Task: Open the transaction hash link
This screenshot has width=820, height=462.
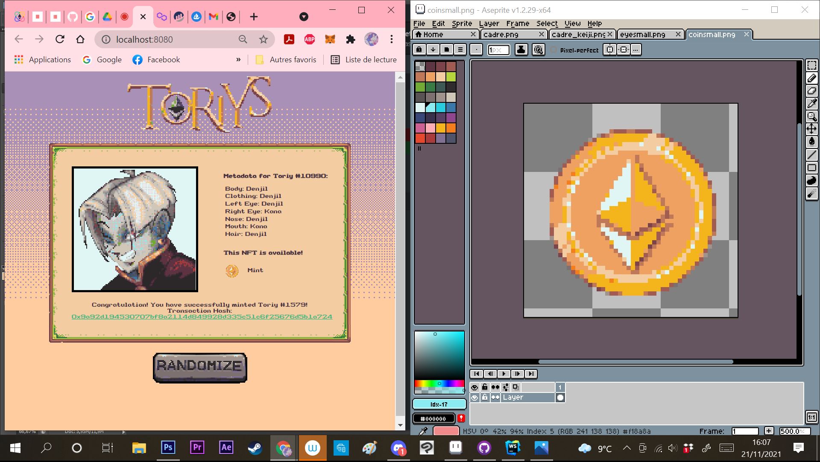Action: point(202,317)
